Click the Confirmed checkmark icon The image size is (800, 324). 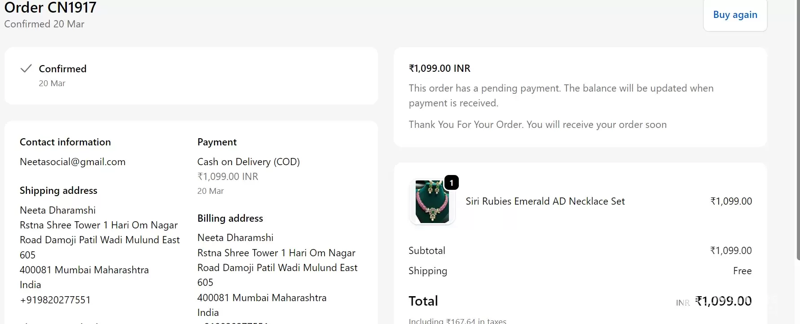coord(26,69)
